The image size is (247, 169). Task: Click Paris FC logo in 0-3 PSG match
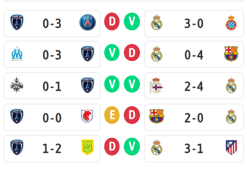(16, 22)
